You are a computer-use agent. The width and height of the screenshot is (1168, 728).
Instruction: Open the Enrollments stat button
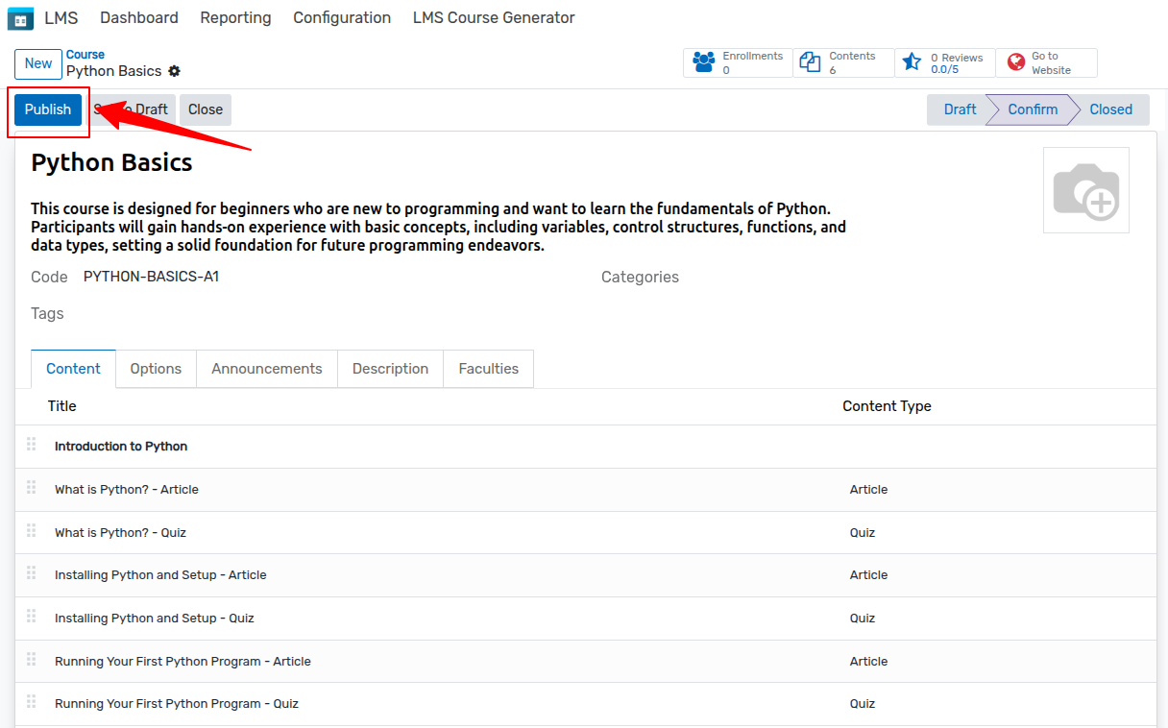[x=738, y=62]
